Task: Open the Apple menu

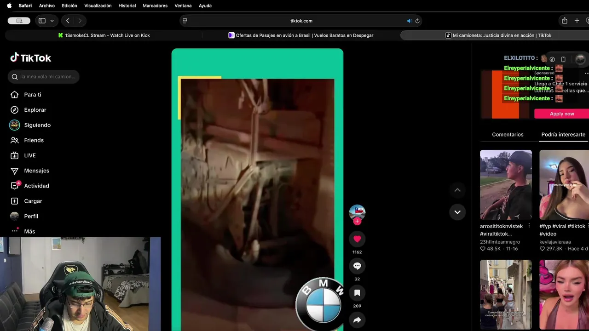Action: [x=9, y=6]
